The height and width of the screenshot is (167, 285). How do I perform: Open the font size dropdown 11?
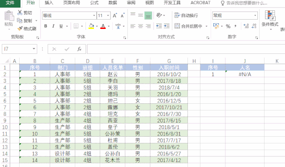(x=108, y=16)
